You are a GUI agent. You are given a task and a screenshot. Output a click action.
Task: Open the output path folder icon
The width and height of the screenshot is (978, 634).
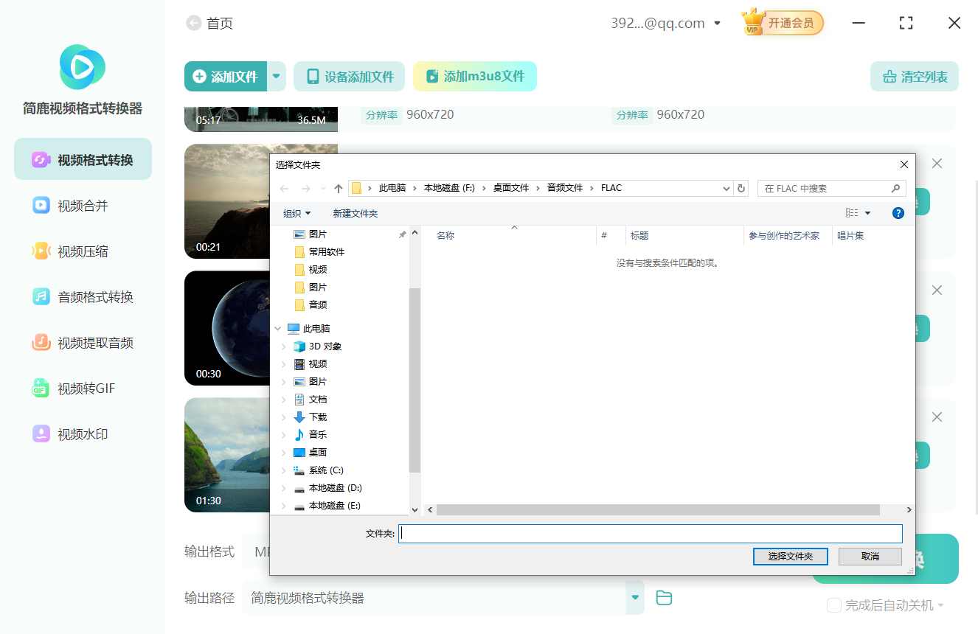click(664, 598)
